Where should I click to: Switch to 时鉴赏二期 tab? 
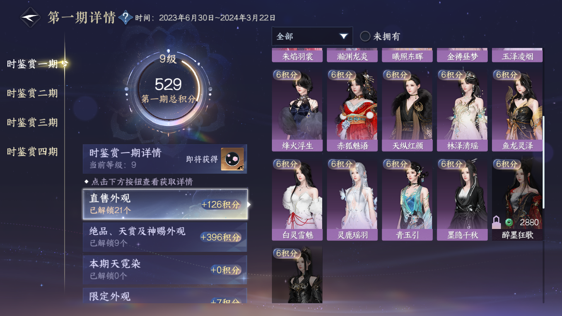32,93
